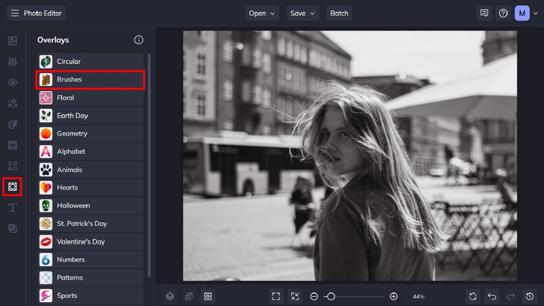
Task: Click the 44% zoom value
Action: 418,297
